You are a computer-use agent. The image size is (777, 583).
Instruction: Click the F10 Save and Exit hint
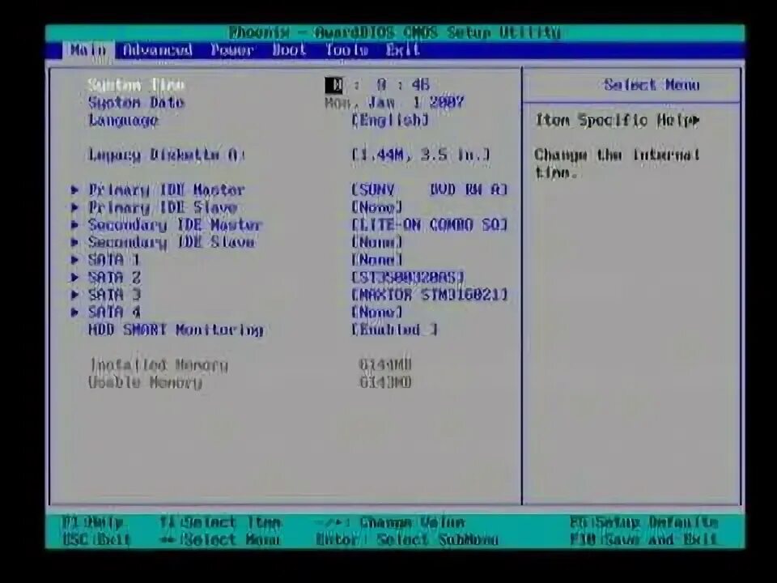tap(643, 539)
